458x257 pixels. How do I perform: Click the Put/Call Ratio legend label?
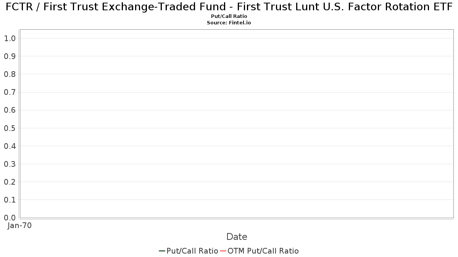192,251
